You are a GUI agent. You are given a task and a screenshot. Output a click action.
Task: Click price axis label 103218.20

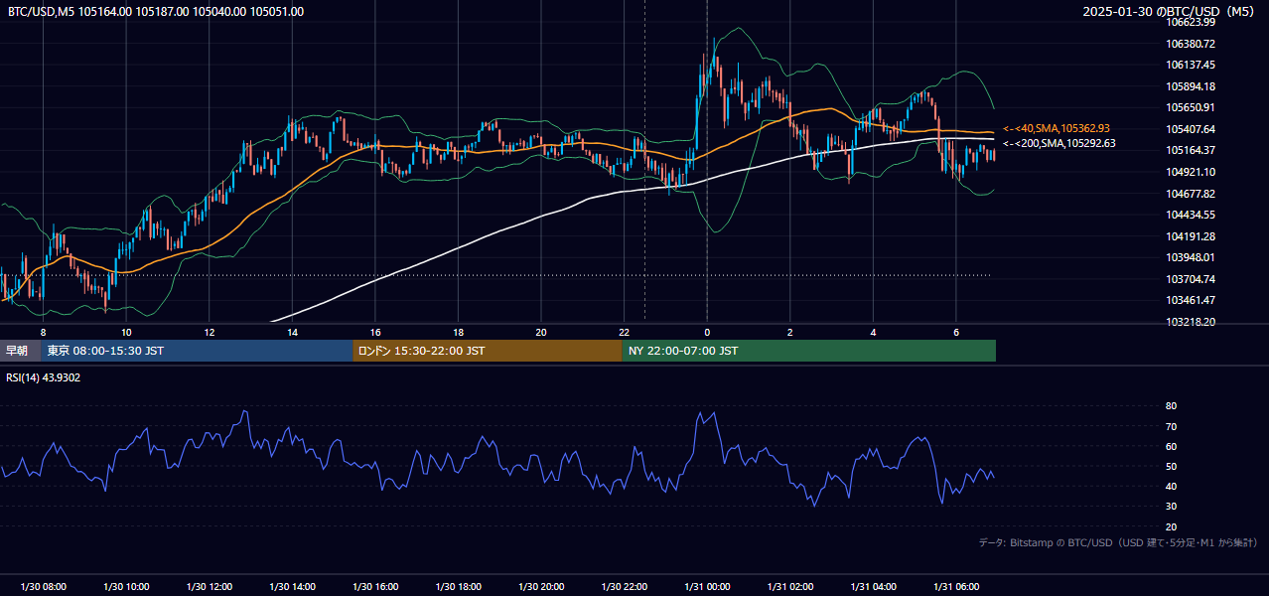[x=1191, y=322]
